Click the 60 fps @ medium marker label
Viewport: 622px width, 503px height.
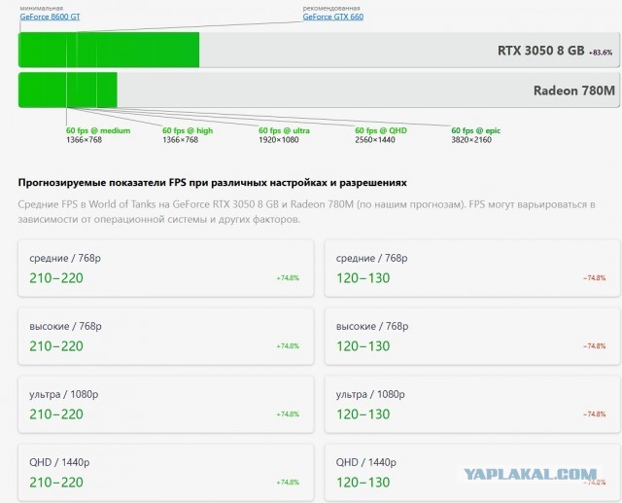(x=98, y=130)
